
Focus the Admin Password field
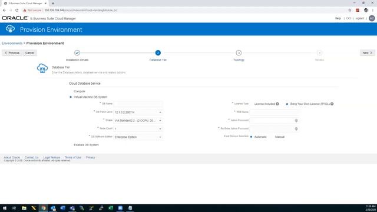coord(274,120)
